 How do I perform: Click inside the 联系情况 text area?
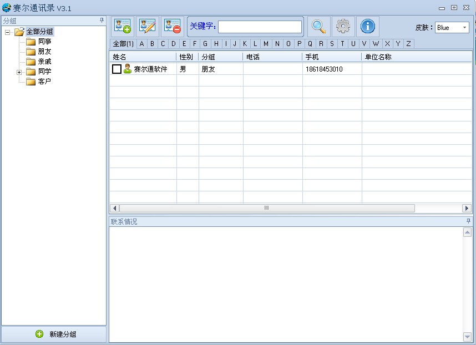tap(286, 285)
